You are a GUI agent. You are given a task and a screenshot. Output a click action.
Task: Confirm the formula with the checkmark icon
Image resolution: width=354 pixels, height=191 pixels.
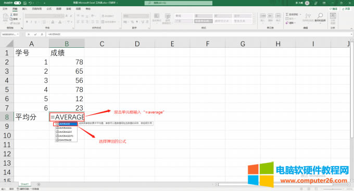(35, 34)
